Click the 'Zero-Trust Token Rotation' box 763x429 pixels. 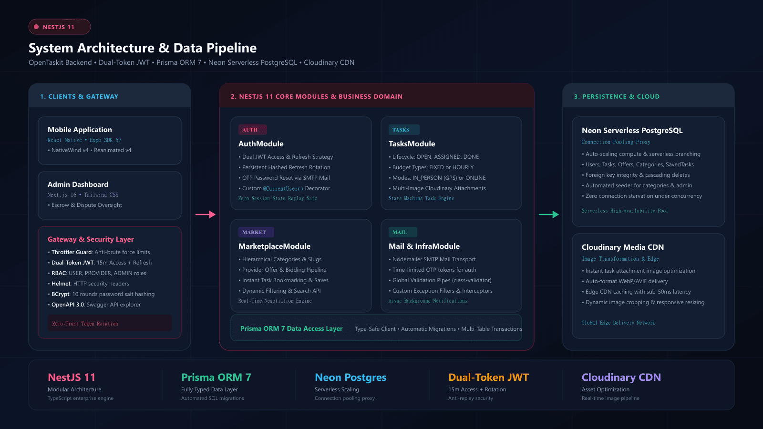[110, 323]
